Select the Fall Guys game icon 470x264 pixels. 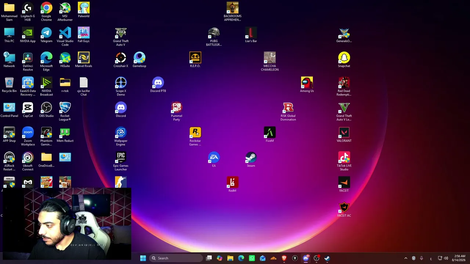pos(84,35)
